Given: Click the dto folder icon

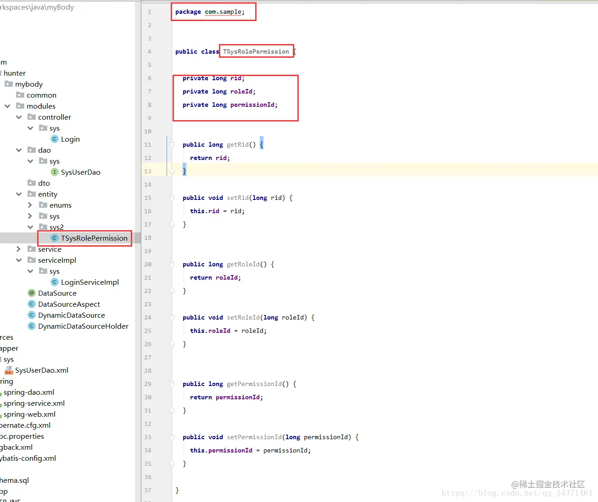Looking at the screenshot, I should click(32, 183).
